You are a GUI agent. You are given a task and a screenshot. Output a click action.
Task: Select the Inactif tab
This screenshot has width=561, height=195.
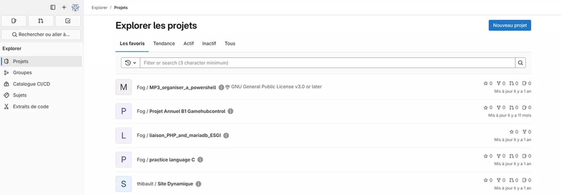pyautogui.click(x=209, y=43)
